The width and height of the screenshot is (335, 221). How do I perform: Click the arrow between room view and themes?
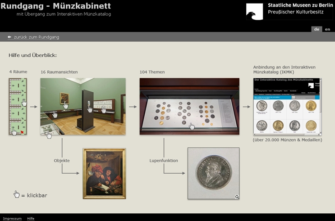pyautogui.click(x=132, y=107)
